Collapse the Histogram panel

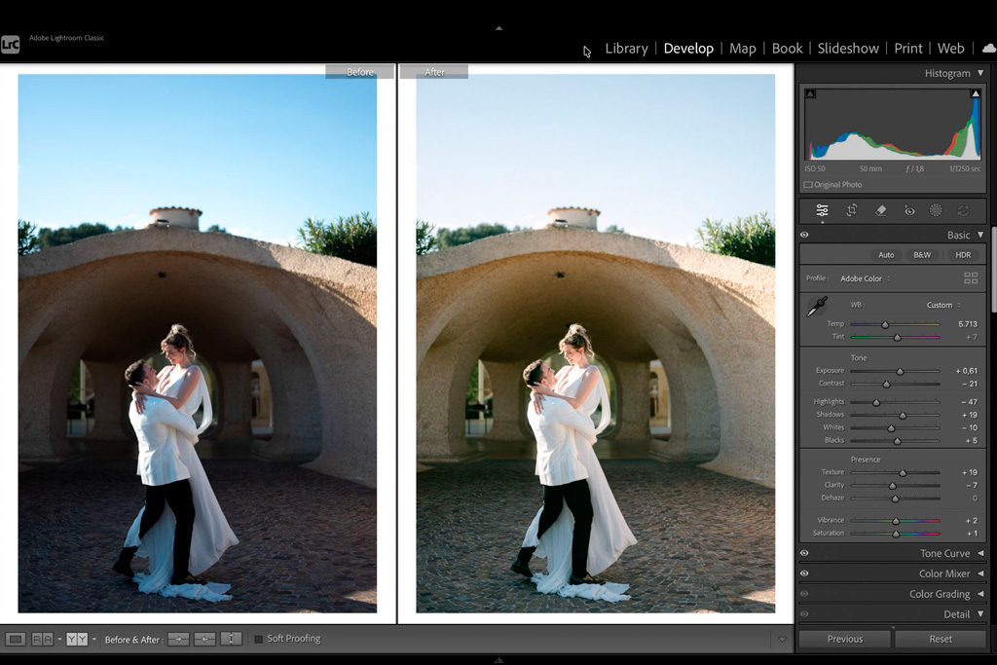pos(980,73)
